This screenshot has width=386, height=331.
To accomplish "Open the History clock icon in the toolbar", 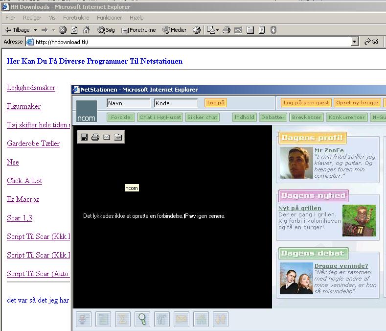I will (197, 30).
